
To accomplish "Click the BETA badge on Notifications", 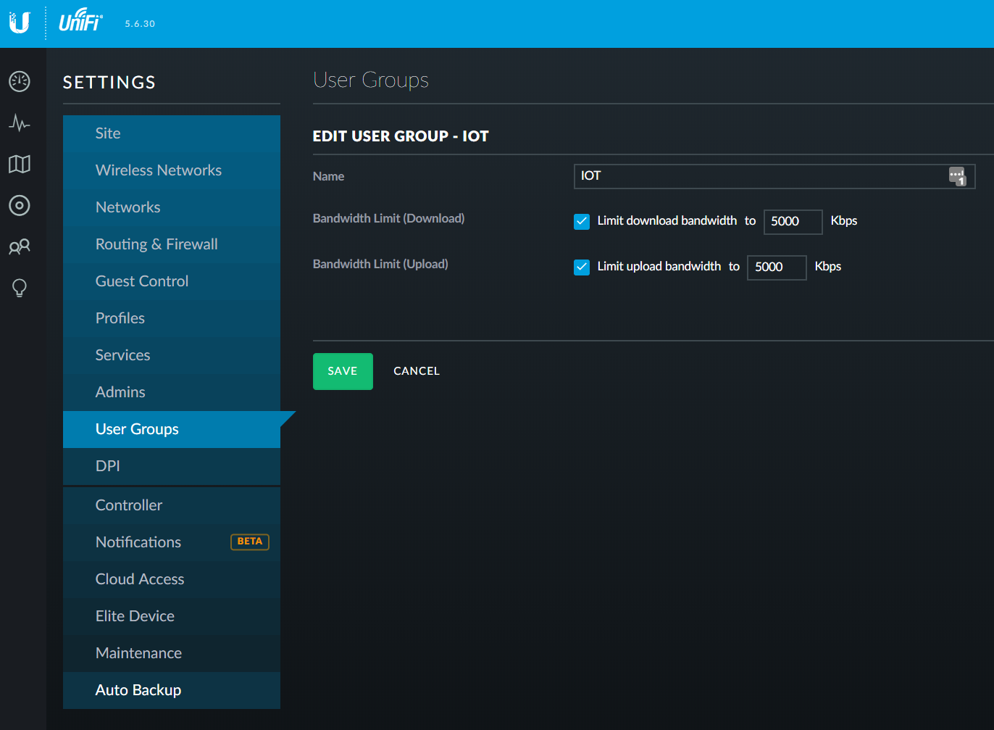I will tap(250, 542).
